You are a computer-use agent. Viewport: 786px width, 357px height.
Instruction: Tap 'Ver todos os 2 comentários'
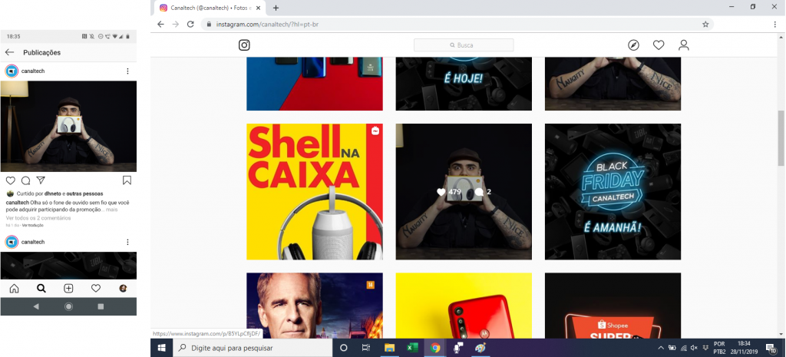click(38, 218)
